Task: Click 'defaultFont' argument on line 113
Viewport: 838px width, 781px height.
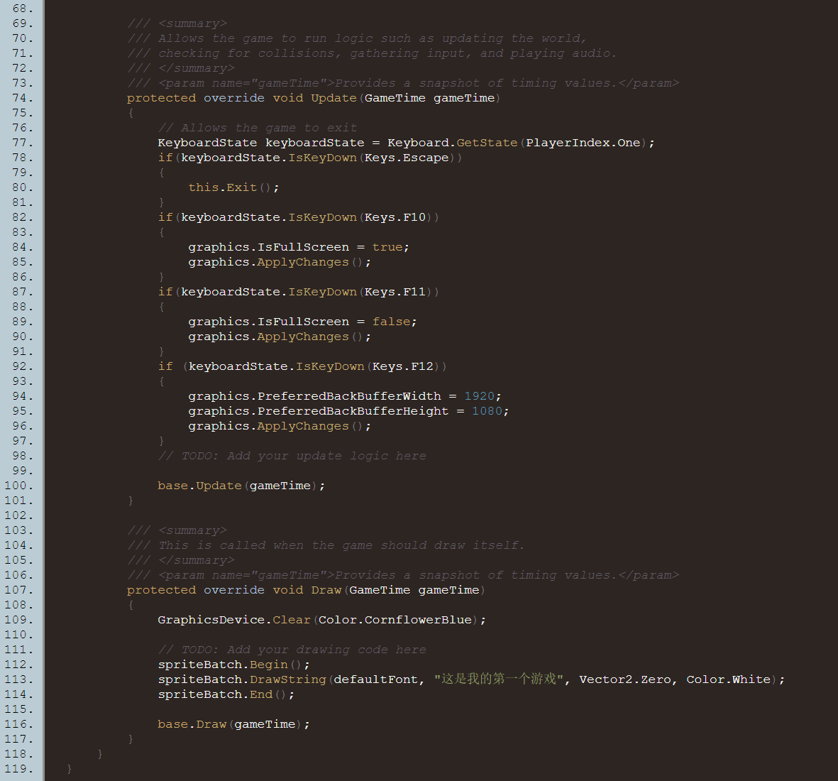Action: point(375,679)
